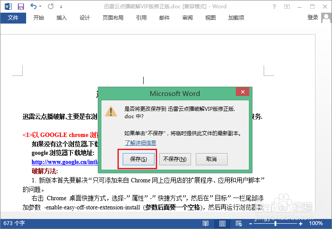Switch to the 视图 (View) tab
The height and width of the screenshot is (229, 332).
(x=211, y=18)
